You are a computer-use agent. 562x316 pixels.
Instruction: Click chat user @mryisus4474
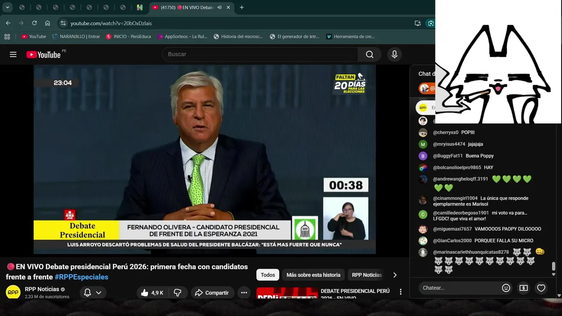point(449,144)
